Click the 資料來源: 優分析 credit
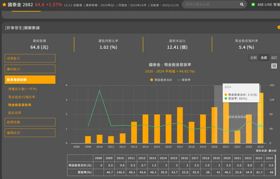This screenshot has width=280, height=179. (266, 151)
